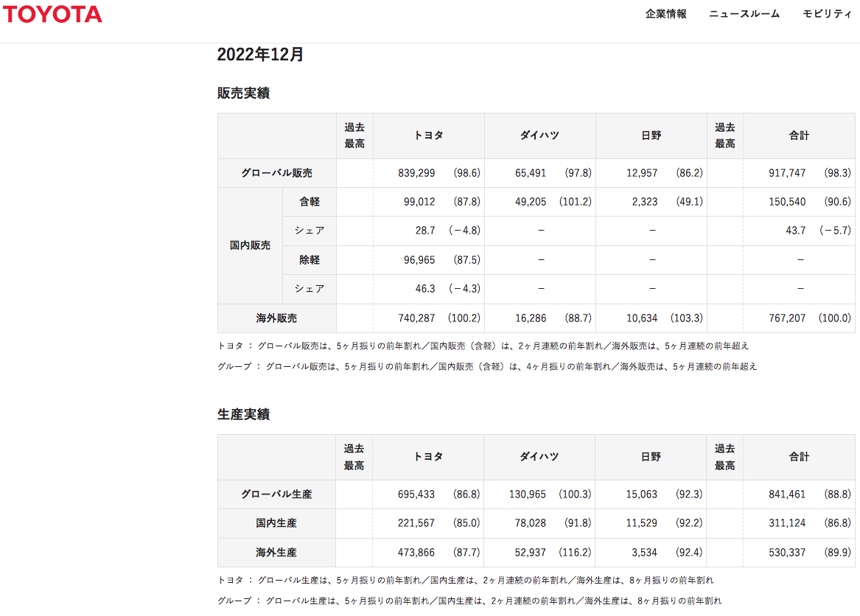Open the モビリティ menu
Screen dimensions: 860x616
tap(827, 14)
